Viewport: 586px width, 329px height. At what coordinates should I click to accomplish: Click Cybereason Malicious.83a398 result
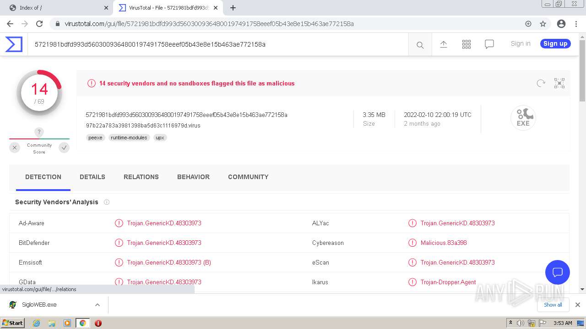coord(444,243)
